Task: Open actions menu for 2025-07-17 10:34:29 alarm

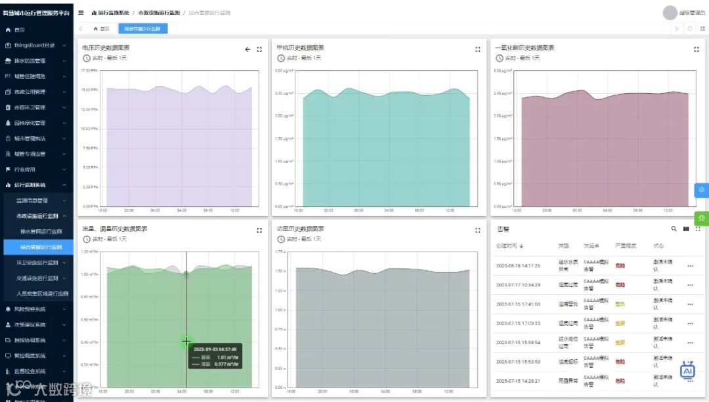Action: coord(691,285)
